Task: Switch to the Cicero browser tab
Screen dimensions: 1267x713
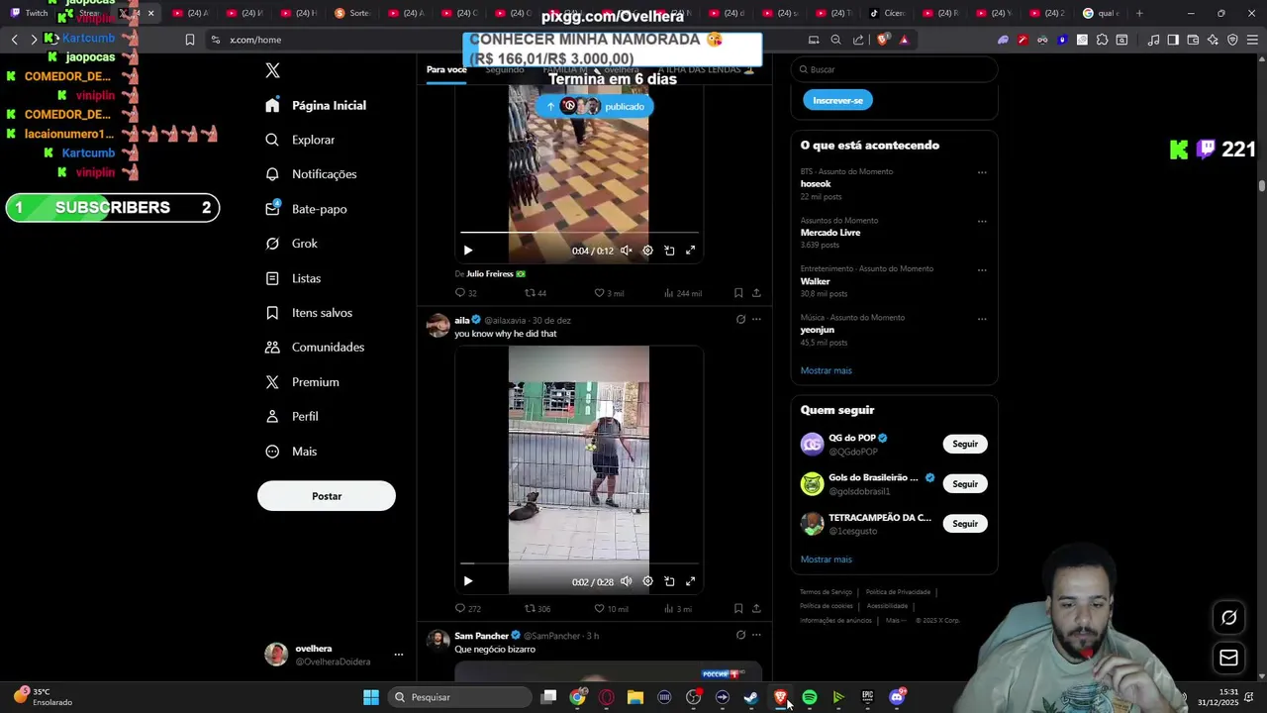Action: pos(889,13)
